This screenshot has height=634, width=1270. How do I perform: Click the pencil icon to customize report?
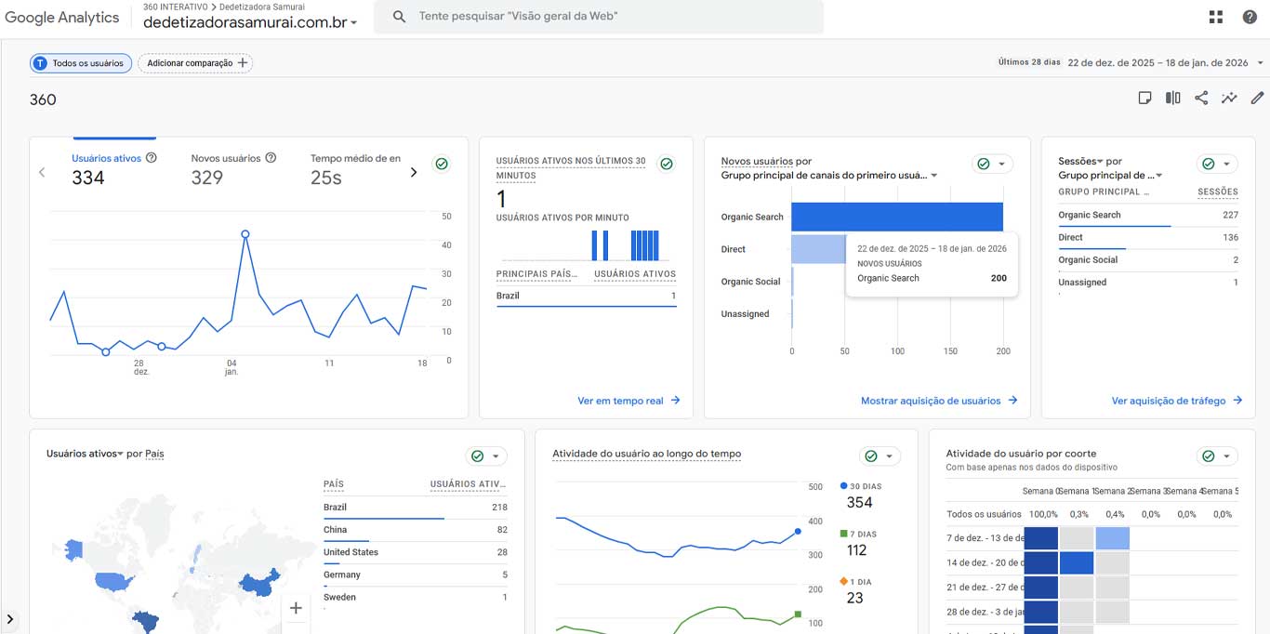coord(1257,98)
